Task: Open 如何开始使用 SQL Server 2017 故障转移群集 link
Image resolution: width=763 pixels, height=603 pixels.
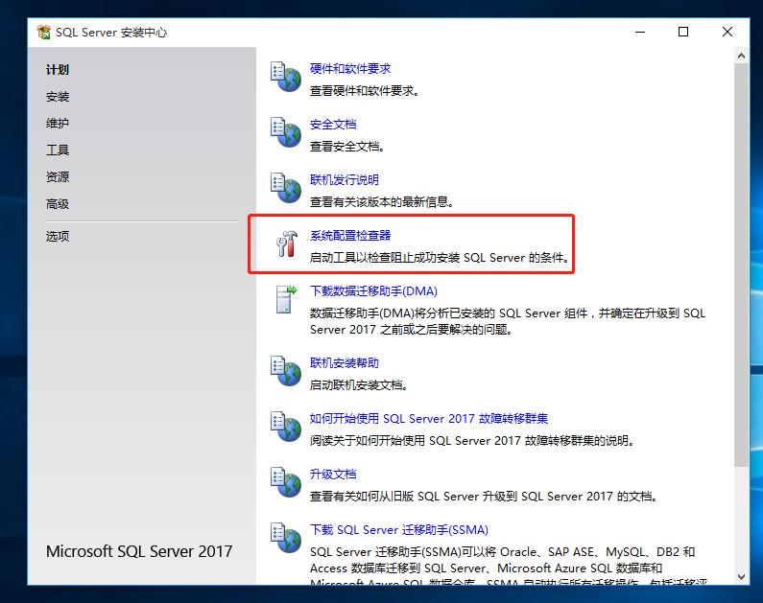Action: pos(429,418)
